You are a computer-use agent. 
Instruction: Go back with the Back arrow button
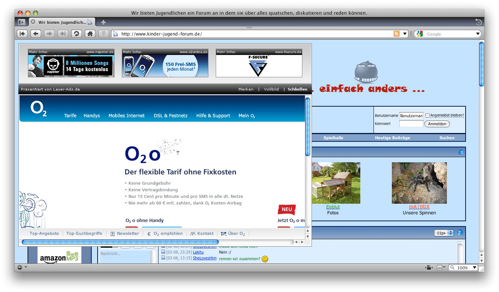click(36, 34)
